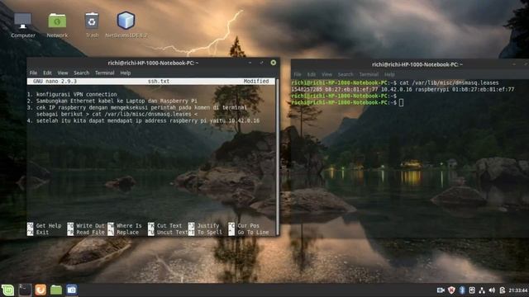Open the shield tray icon with red cross

point(451,290)
